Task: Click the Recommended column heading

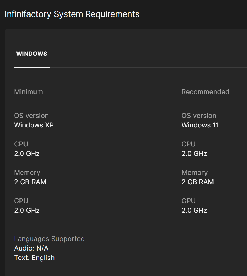Action: point(205,92)
